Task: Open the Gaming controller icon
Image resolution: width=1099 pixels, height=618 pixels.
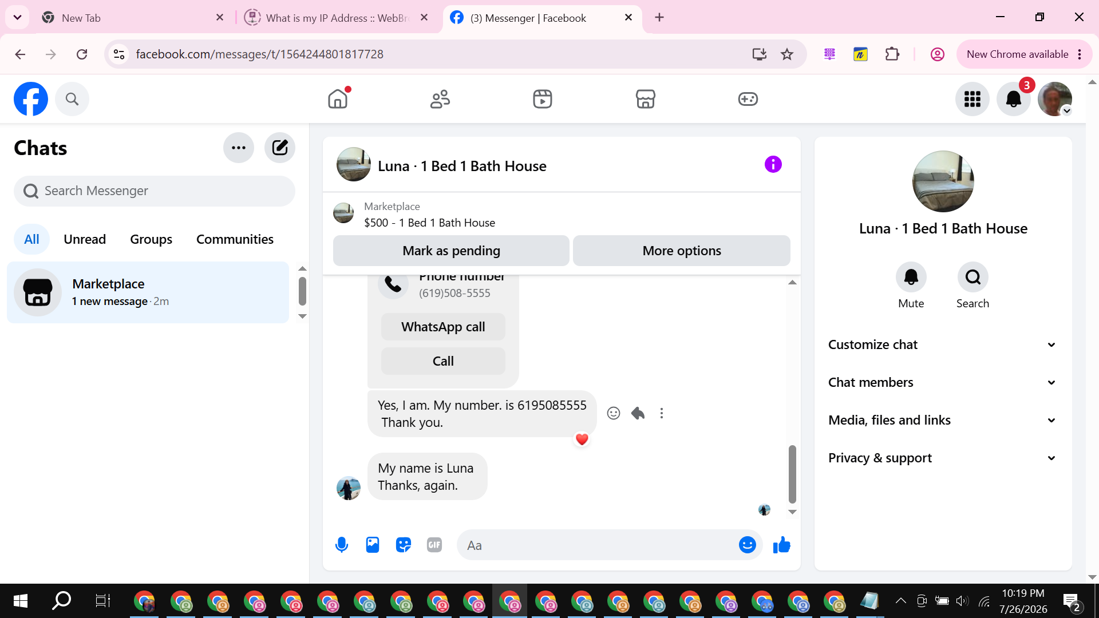Action: [x=748, y=99]
